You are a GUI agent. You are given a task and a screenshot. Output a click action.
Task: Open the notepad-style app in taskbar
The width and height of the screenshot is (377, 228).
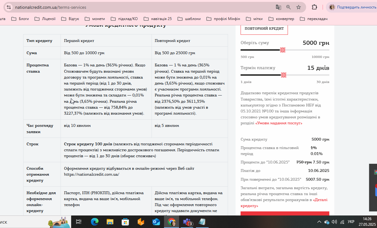[202, 222]
